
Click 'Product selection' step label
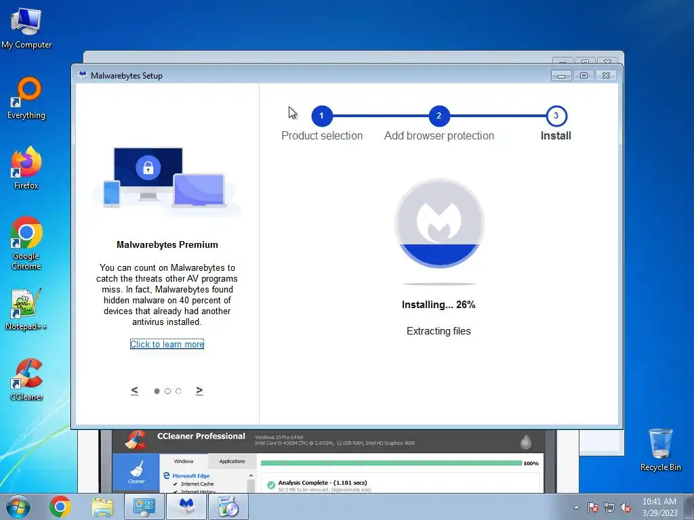[x=322, y=135]
